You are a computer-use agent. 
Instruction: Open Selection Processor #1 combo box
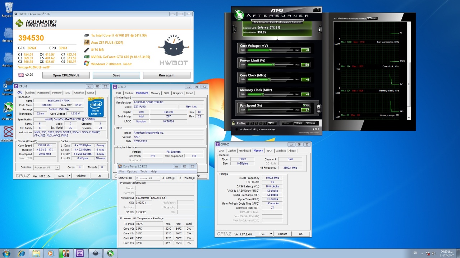coord(46,167)
